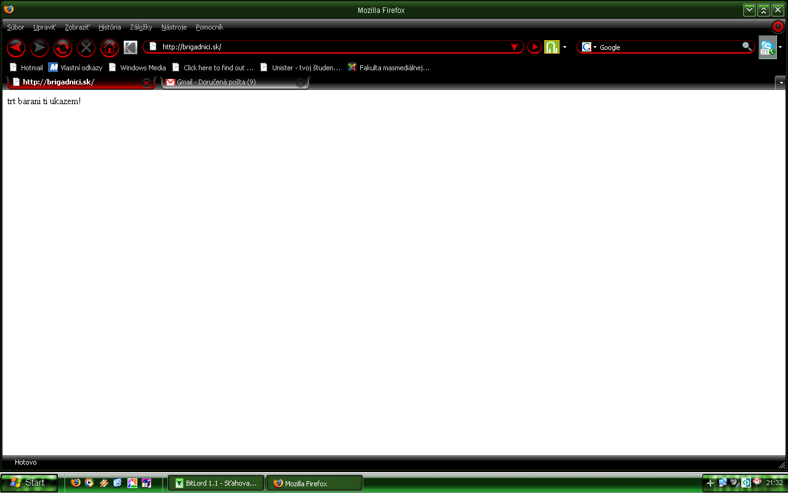Open the list all tabs dropdown

781,83
